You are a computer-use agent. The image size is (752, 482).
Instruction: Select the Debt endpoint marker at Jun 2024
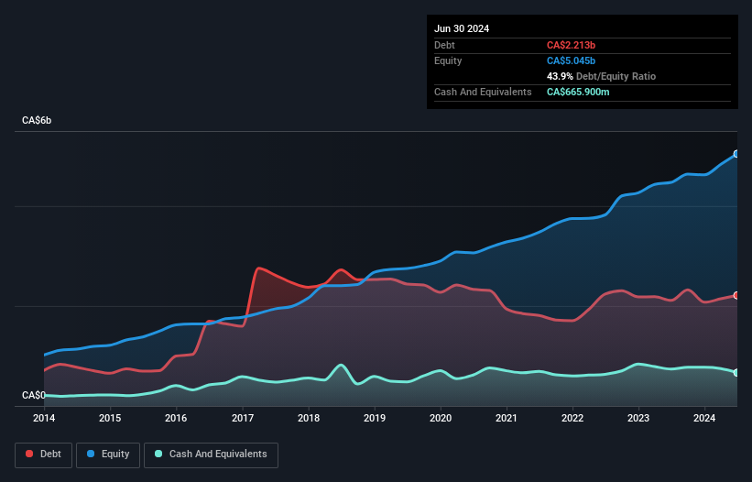[736, 295]
